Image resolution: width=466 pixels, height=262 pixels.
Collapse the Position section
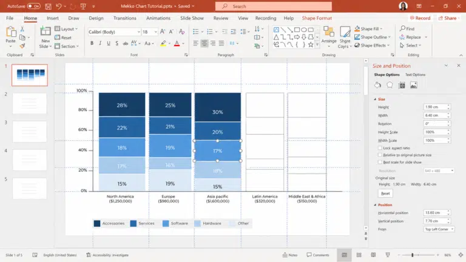tap(375, 205)
